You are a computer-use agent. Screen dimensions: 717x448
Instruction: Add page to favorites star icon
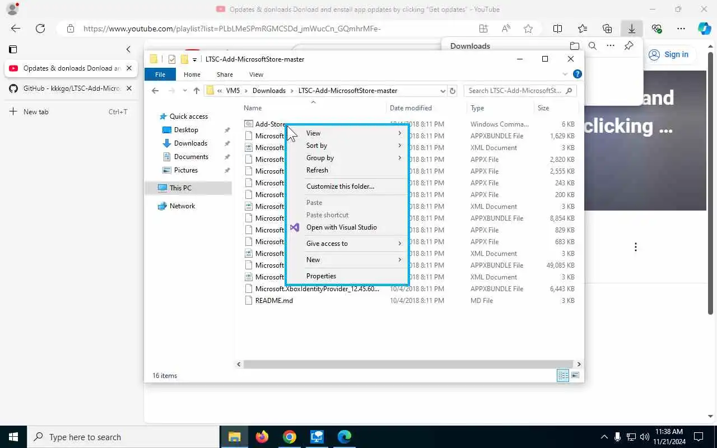tap(528, 29)
